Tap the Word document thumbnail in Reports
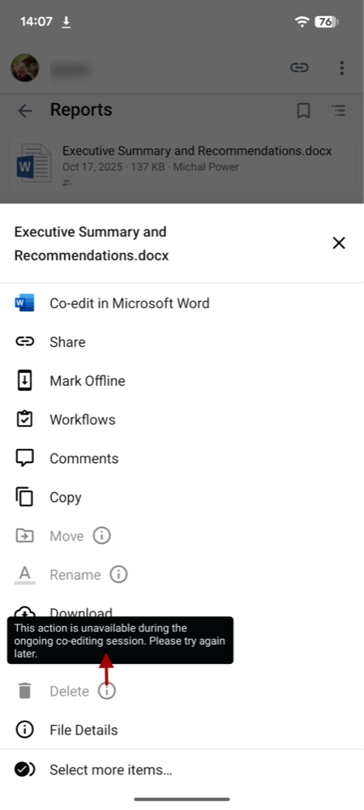This screenshot has height=810, width=364. (34, 163)
